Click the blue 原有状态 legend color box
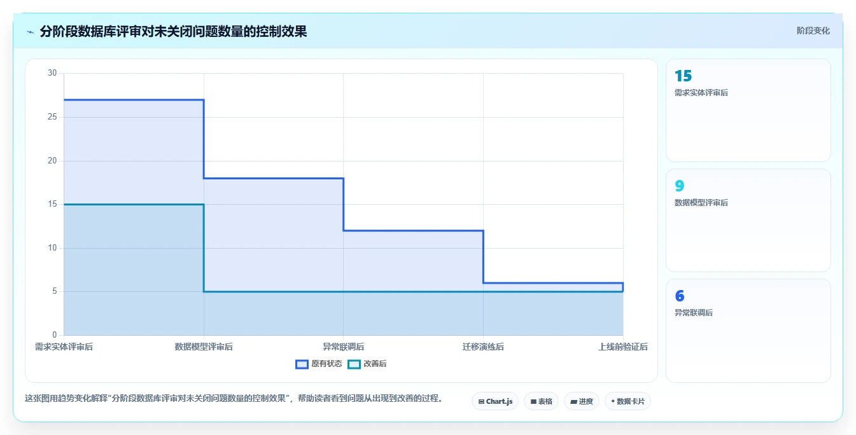Viewport: 856px width, 435px height. [x=302, y=364]
